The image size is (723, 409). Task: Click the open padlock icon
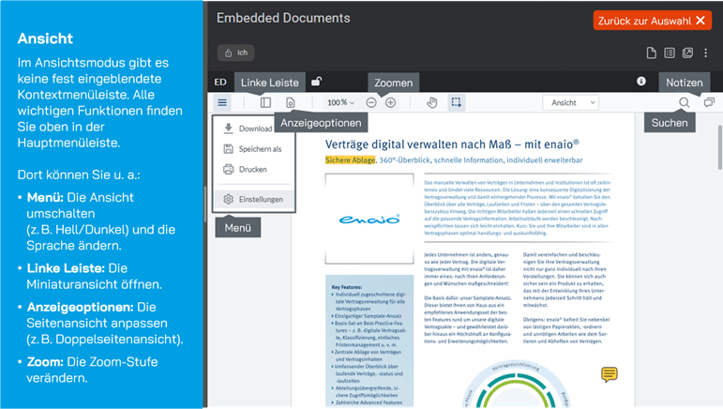tap(317, 82)
